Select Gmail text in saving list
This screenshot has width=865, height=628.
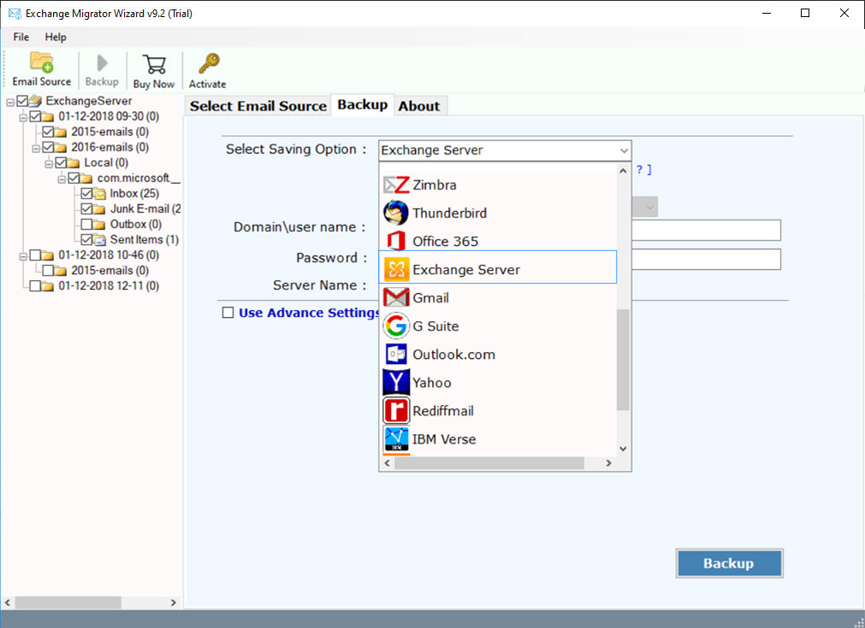[x=430, y=298]
